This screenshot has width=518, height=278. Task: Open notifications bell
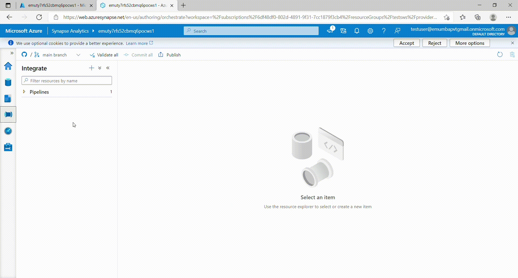point(357,31)
